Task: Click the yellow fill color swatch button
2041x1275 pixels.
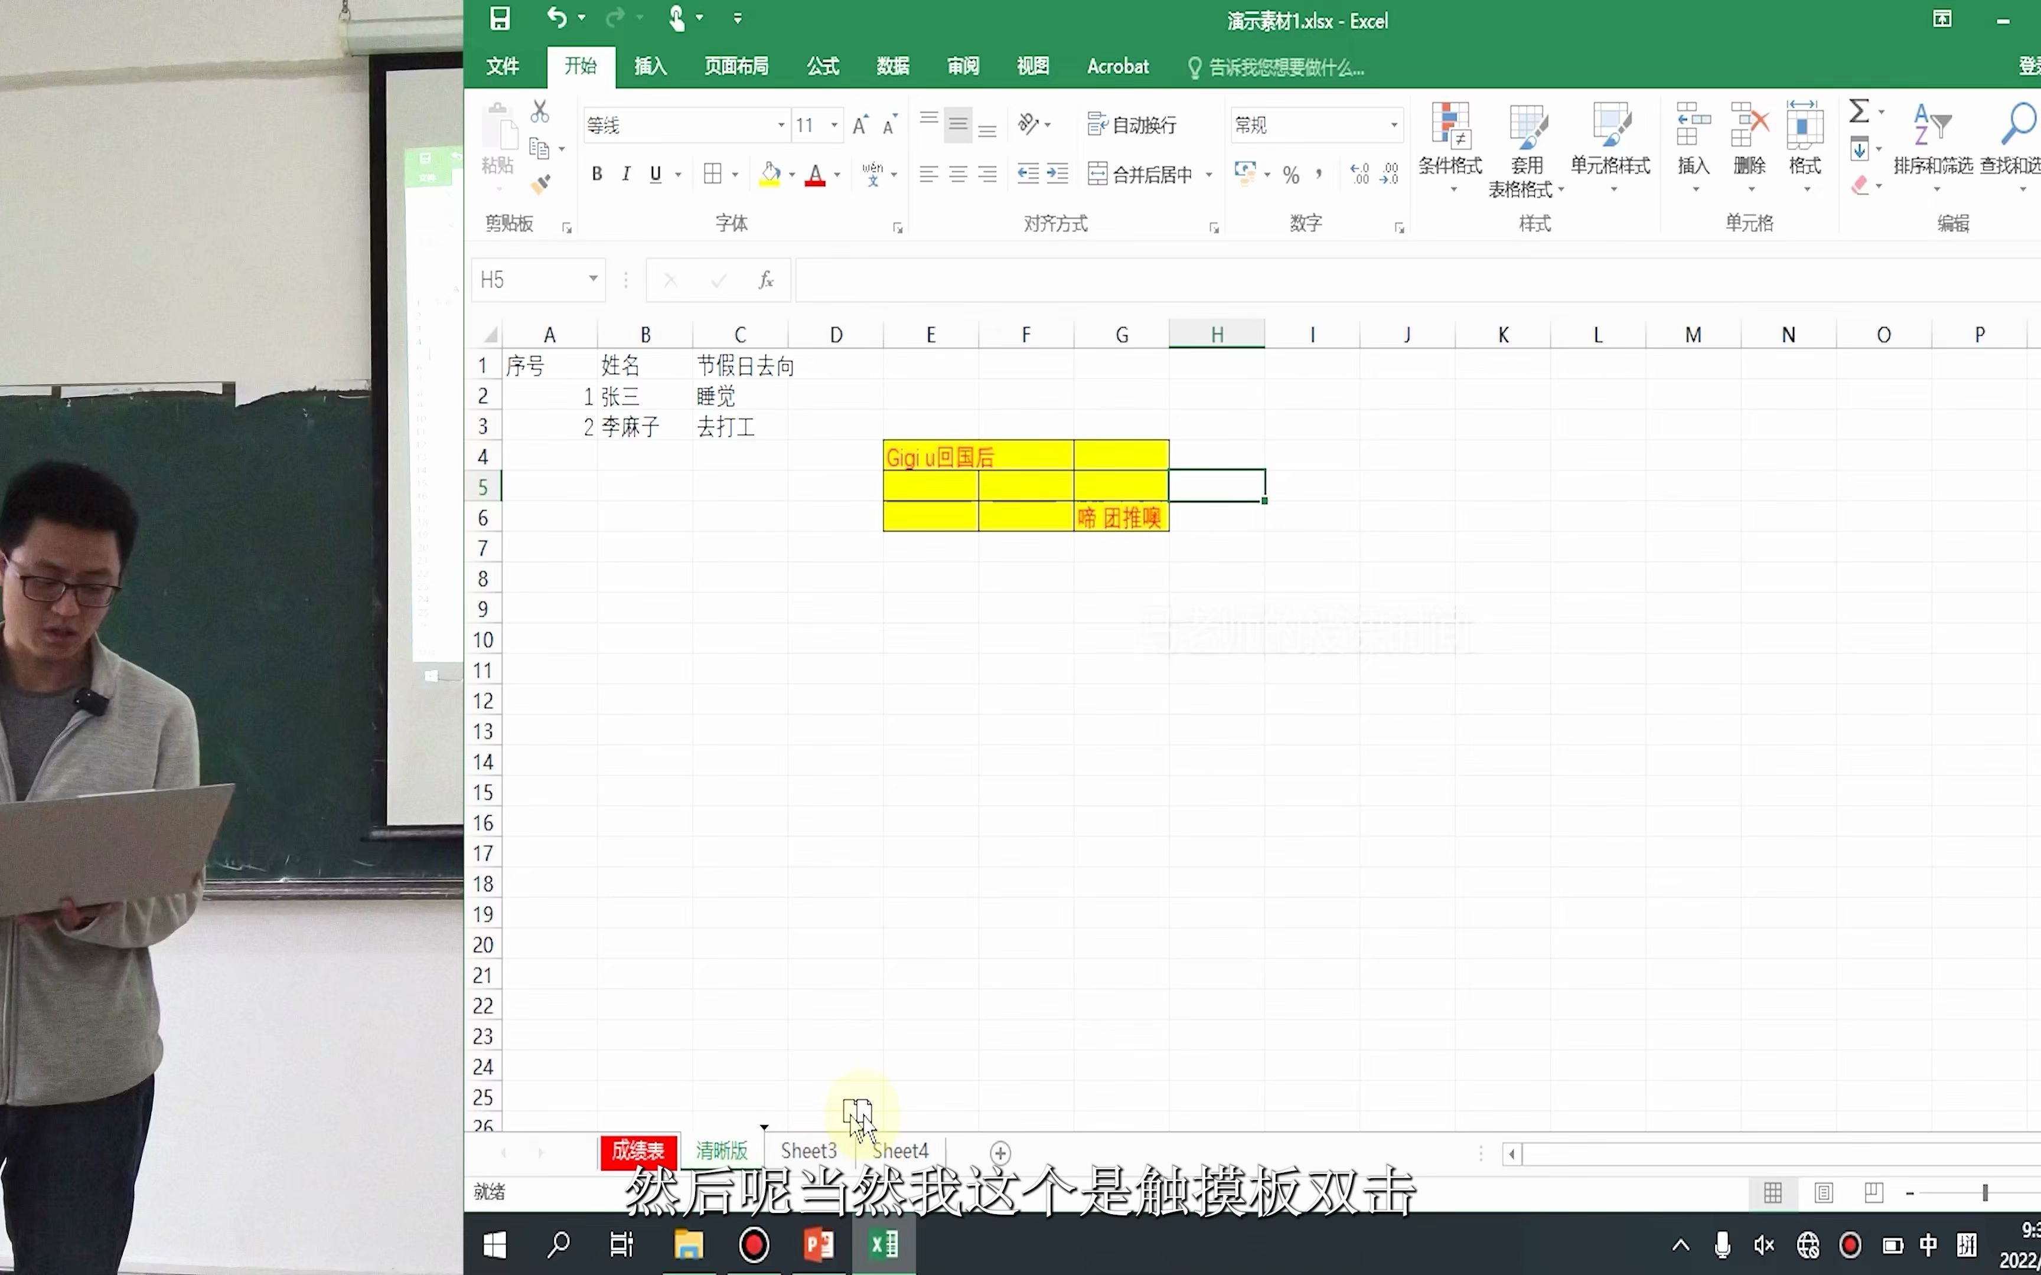Action: click(x=770, y=175)
